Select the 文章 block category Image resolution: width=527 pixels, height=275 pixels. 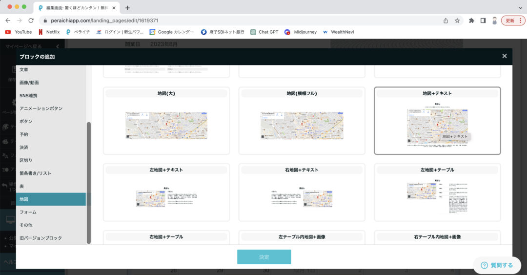[x=51, y=70]
